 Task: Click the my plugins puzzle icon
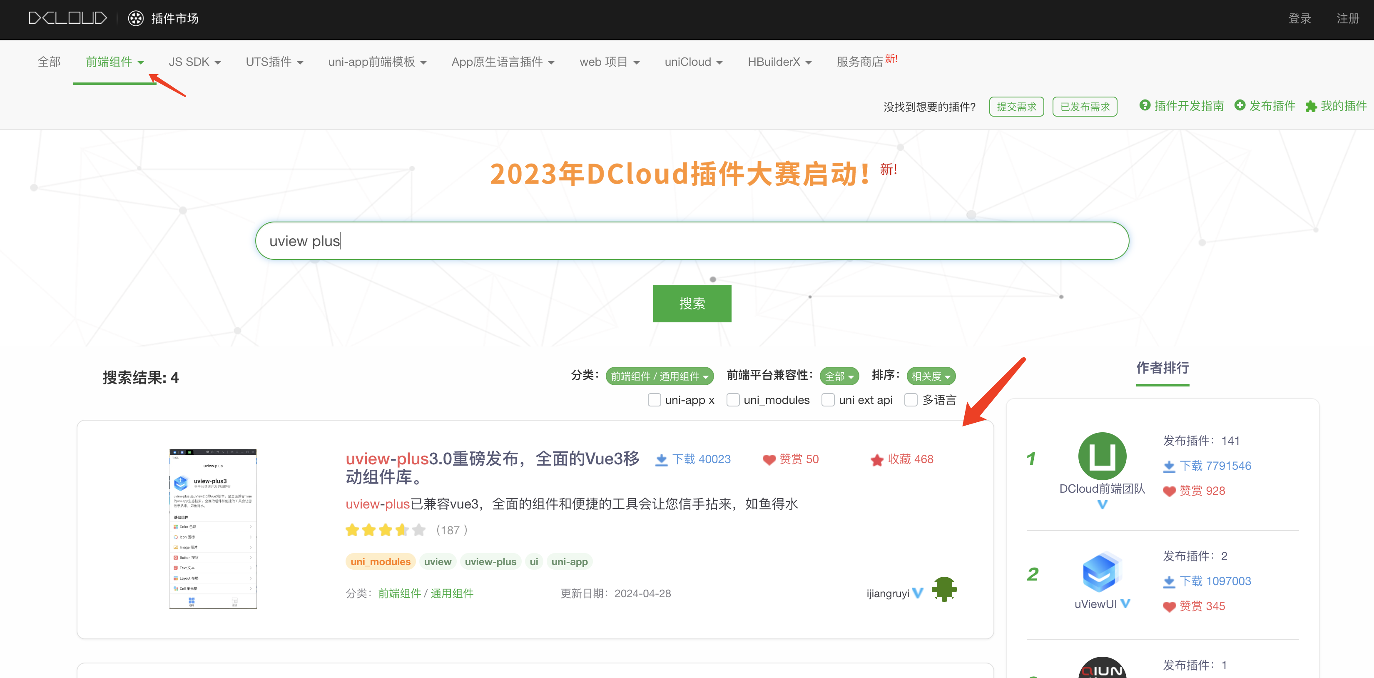point(1311,107)
